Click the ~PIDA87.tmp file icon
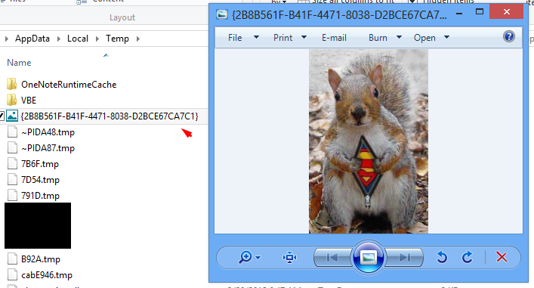The image size is (534, 288). click(x=12, y=148)
